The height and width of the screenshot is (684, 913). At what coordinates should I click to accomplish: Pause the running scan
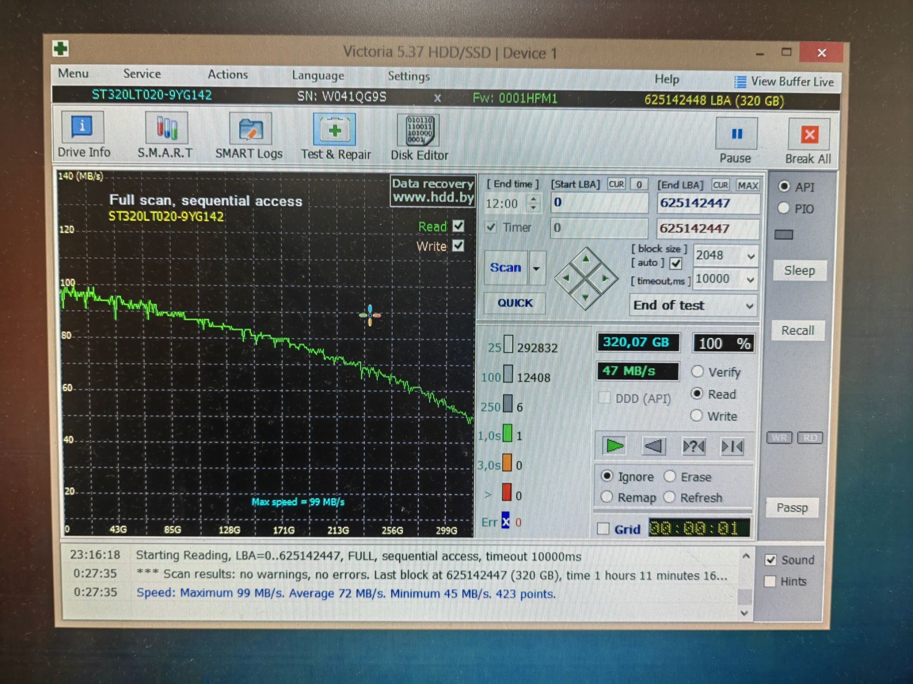736,141
